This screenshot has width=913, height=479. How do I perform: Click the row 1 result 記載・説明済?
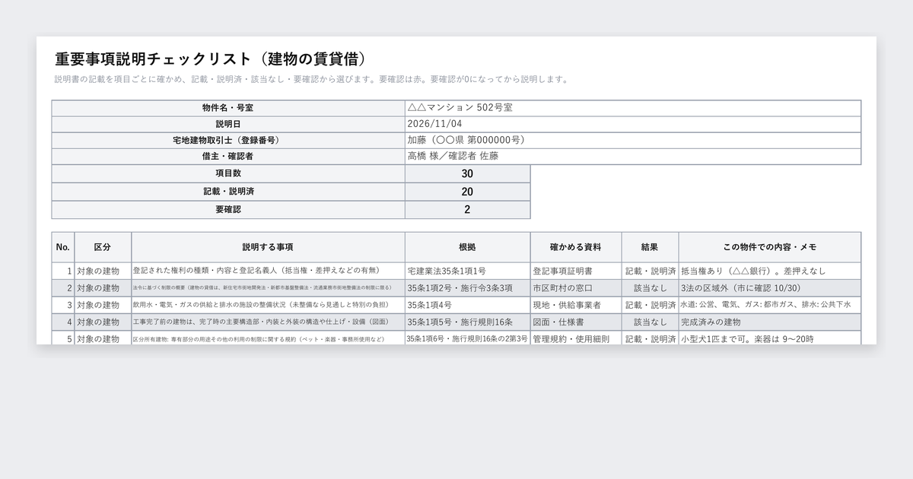[650, 271]
